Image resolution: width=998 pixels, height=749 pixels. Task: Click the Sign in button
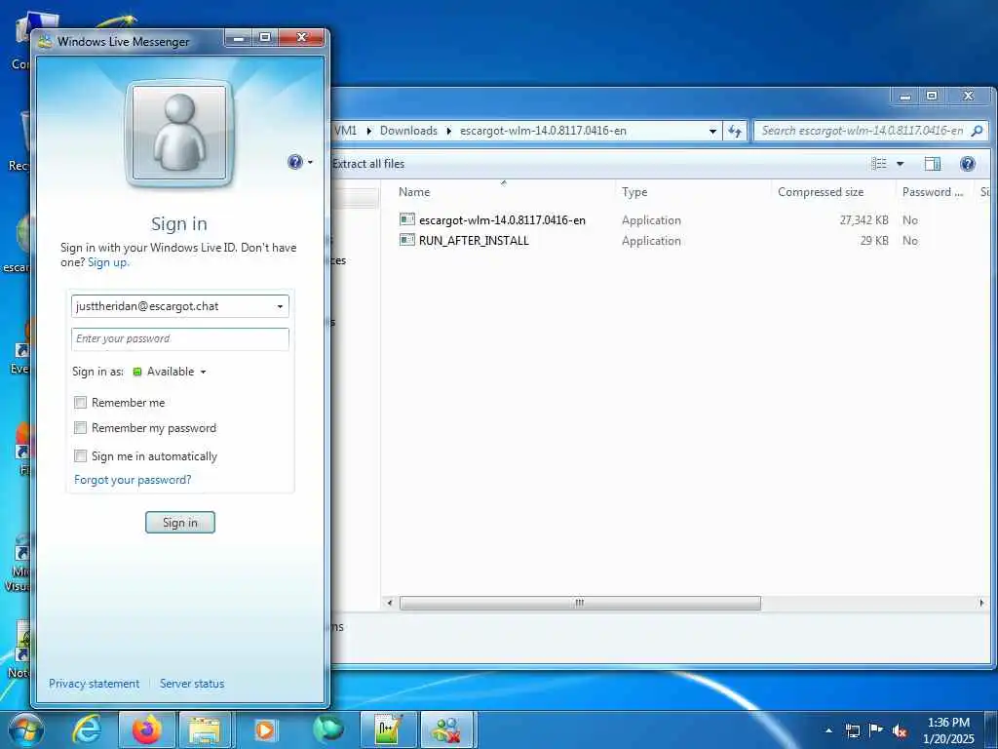point(180,523)
